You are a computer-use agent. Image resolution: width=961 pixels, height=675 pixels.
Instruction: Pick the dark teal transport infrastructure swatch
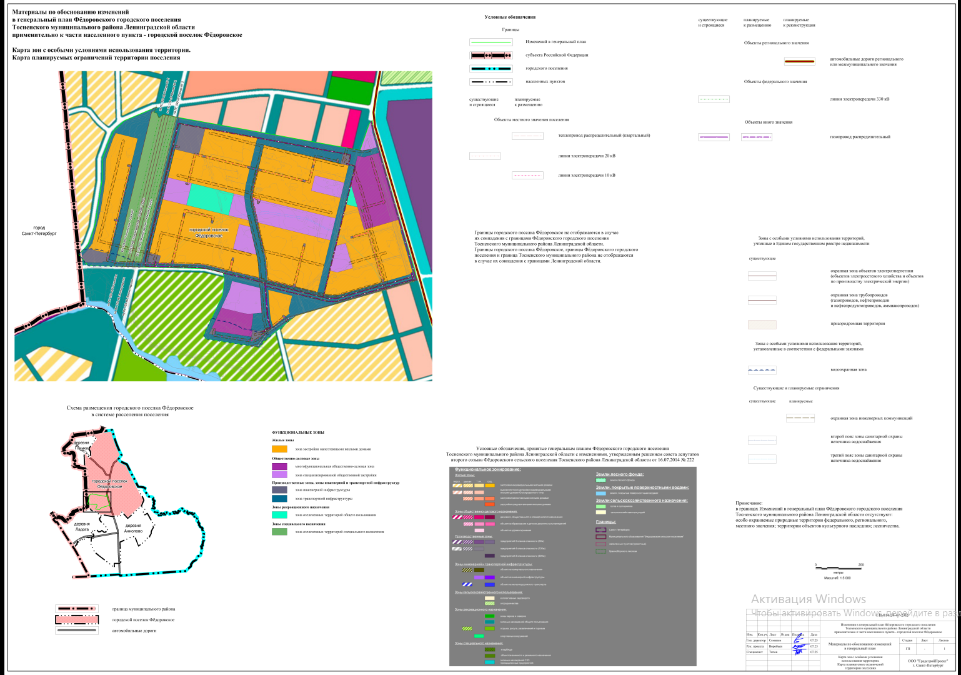(x=279, y=499)
